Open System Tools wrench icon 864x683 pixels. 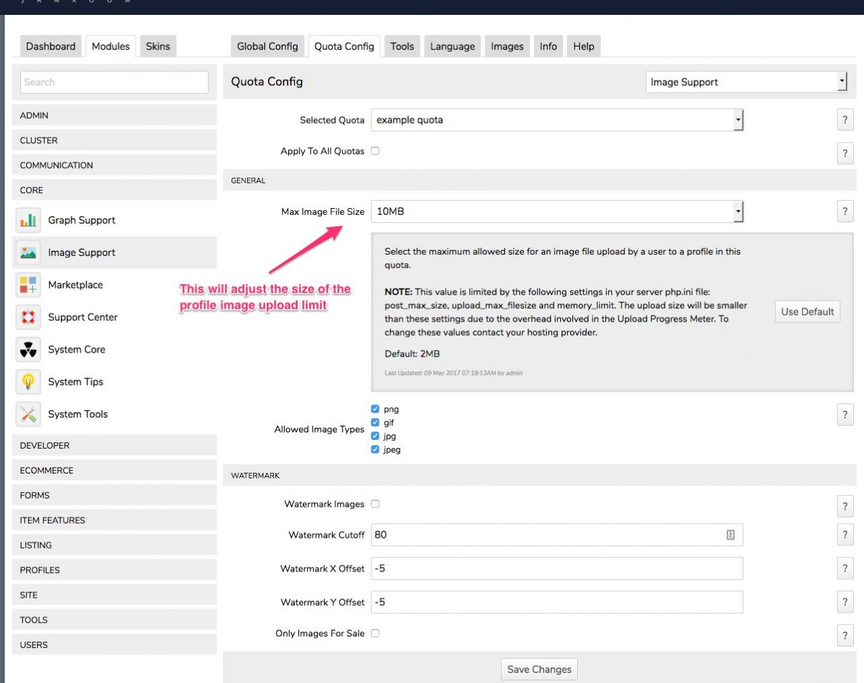pyautogui.click(x=28, y=415)
